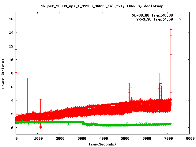
Task: Select the red spike top near 1100 seconds
Action: 40,100
